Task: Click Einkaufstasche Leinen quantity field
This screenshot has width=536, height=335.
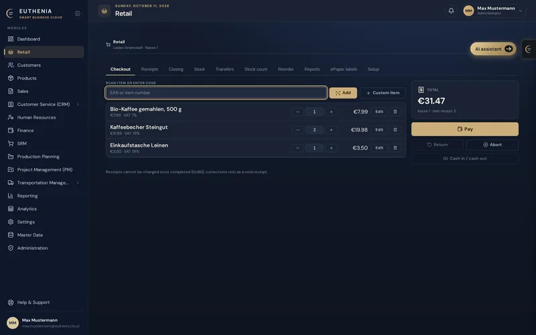Action: coord(314,148)
